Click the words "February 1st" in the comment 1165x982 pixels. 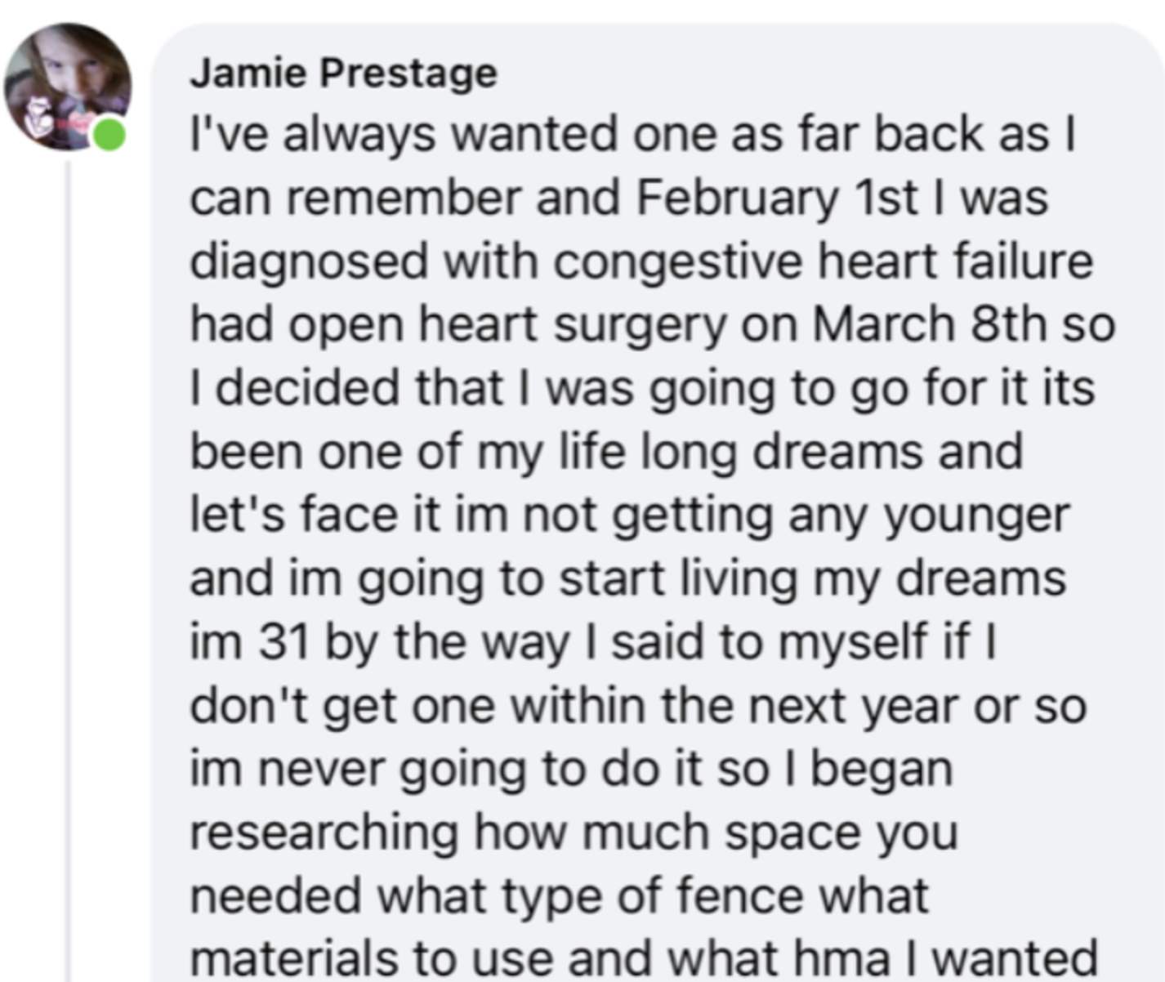(776, 198)
